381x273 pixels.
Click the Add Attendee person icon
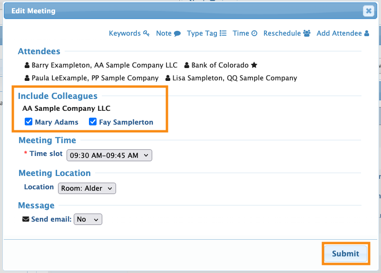(x=366, y=33)
